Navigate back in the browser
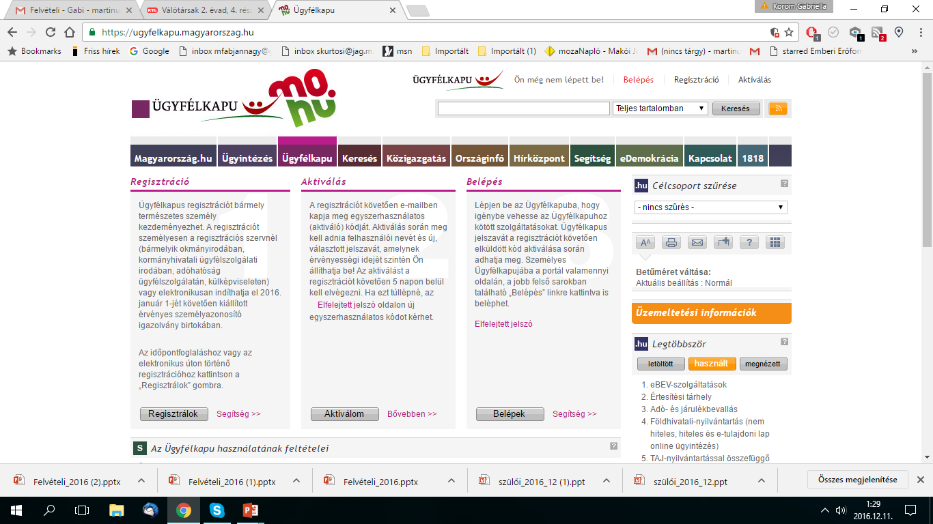933x524 pixels. click(12, 32)
